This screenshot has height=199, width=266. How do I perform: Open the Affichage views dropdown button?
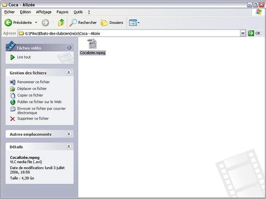tap(134, 23)
